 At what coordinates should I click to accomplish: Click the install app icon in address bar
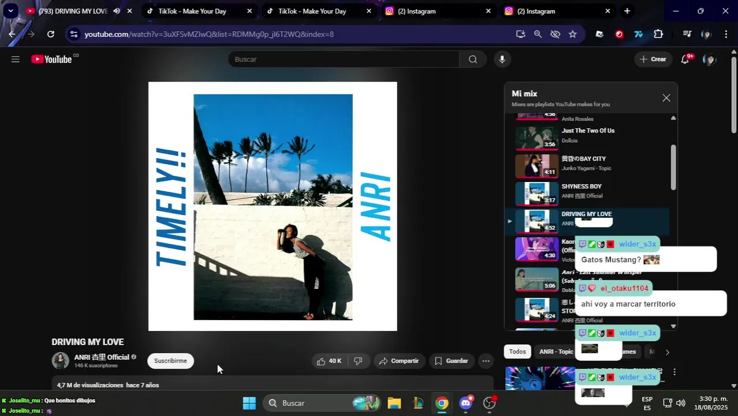(x=520, y=34)
